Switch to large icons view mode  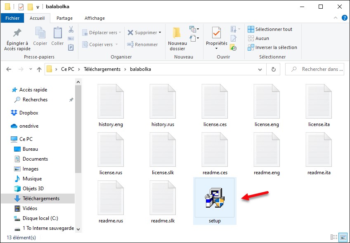(x=343, y=237)
